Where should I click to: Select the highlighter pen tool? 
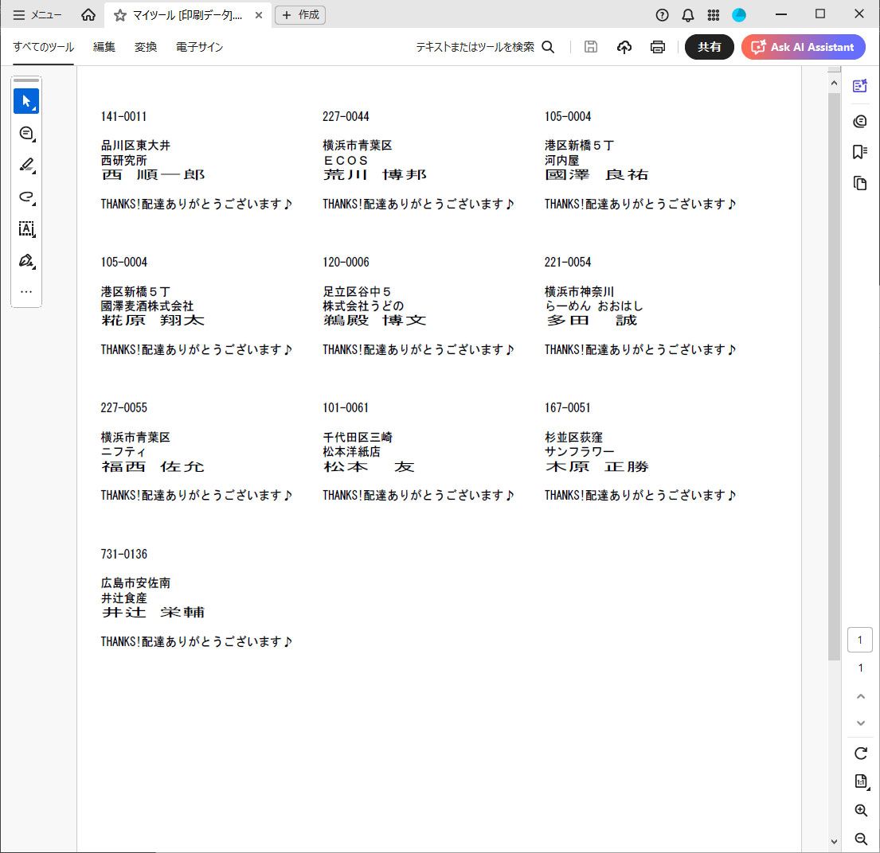26,166
